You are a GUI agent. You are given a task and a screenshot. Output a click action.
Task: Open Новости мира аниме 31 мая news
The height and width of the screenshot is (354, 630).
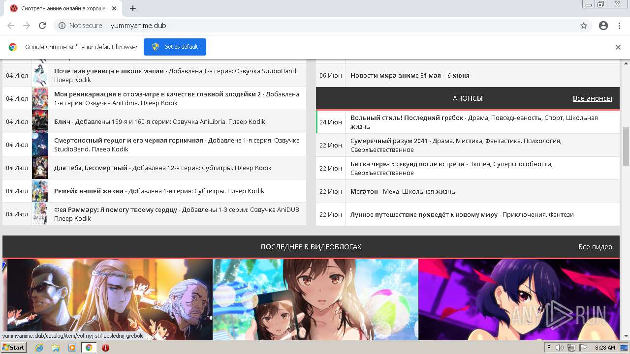point(409,75)
